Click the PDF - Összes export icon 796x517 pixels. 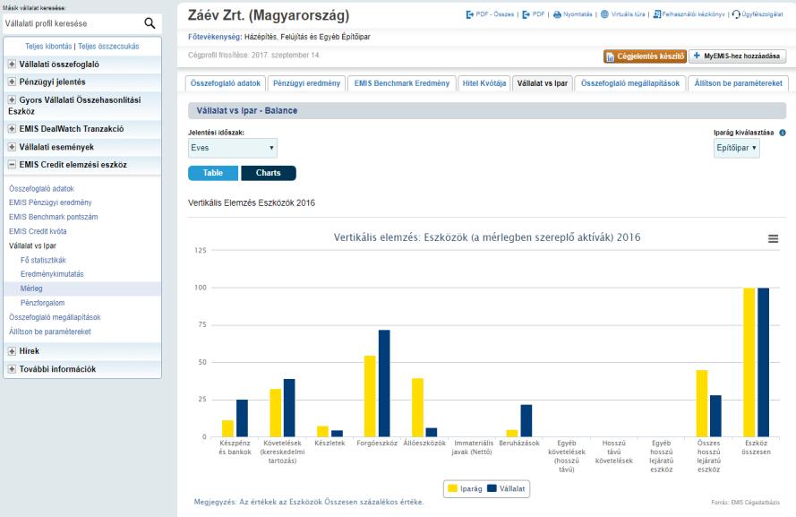(x=469, y=14)
